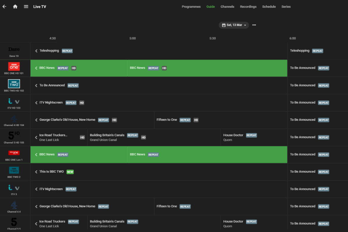Open ITV Nightscreen on ITV HD 103
This screenshot has width=348, height=232.
tap(159, 103)
